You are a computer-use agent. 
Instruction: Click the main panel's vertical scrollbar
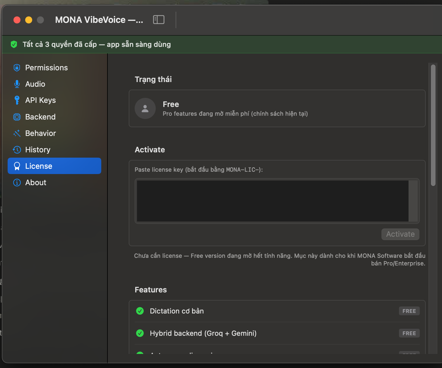click(433, 125)
